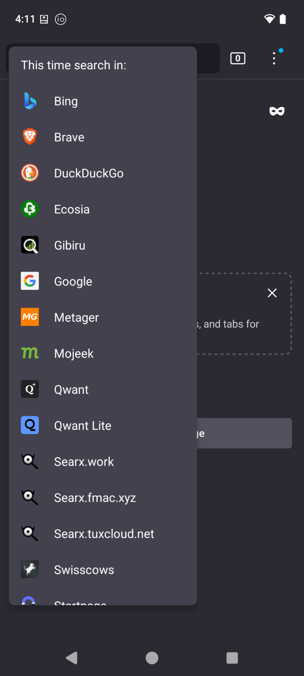Choose Qwant Lite as search engine
The width and height of the screenshot is (304, 676).
coord(82,425)
